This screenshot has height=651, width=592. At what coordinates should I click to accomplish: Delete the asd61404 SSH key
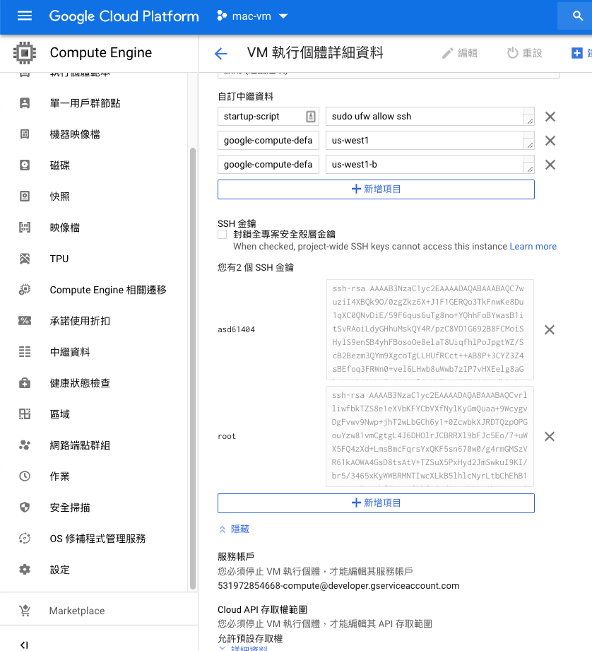[x=550, y=329]
